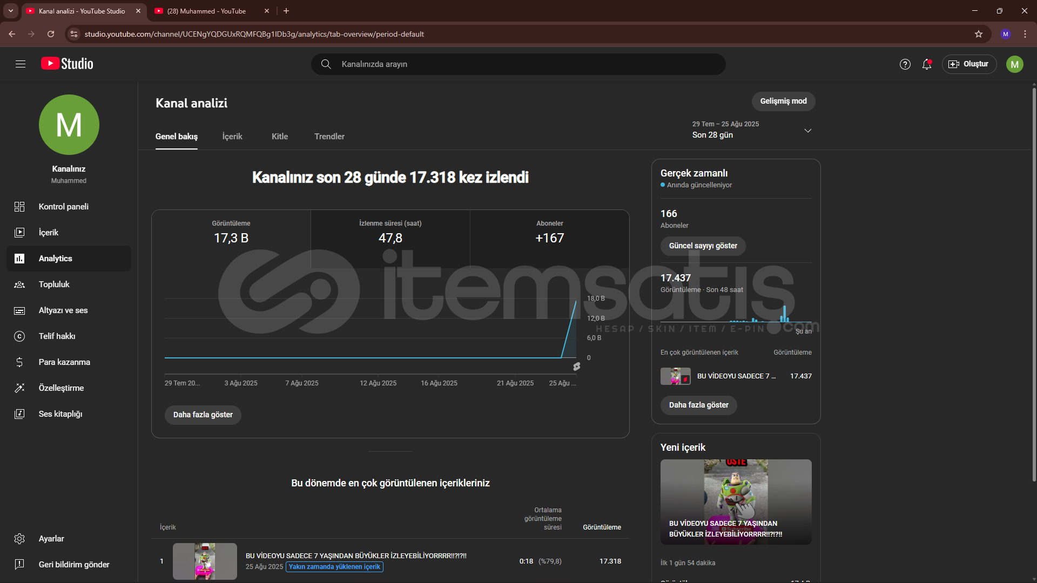Image resolution: width=1037 pixels, height=583 pixels.
Task: Close the (28) Muhammed YouTube tab
Action: coord(267,11)
